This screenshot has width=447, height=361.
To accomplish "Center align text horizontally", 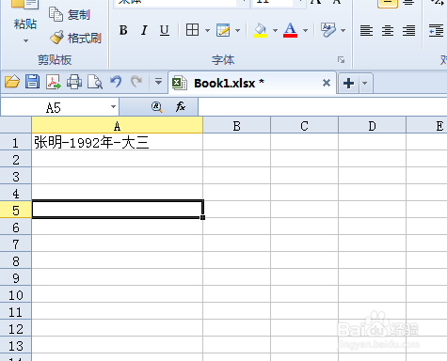I will pos(388,30).
